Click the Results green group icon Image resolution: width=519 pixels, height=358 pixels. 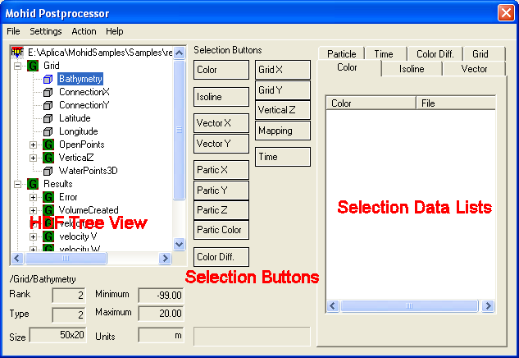33,184
